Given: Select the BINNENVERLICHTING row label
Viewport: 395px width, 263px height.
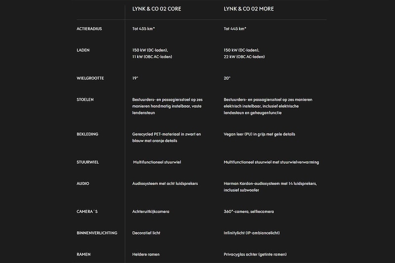Looking at the screenshot, I should (97, 233).
